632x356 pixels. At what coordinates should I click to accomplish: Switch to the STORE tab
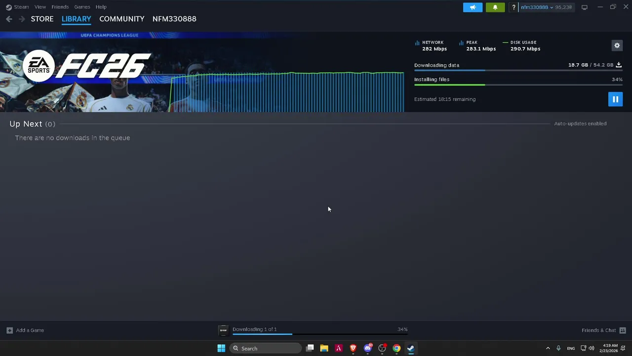42,19
